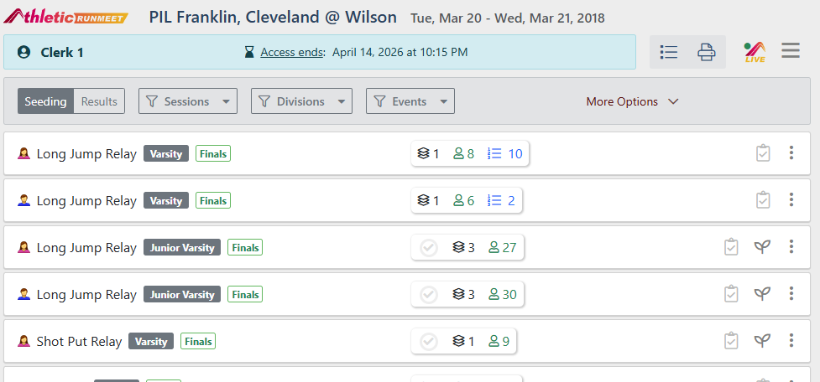Toggle check circle on girls Junior Varsity Long Jump
Screen dimensions: 820x382
(429, 247)
